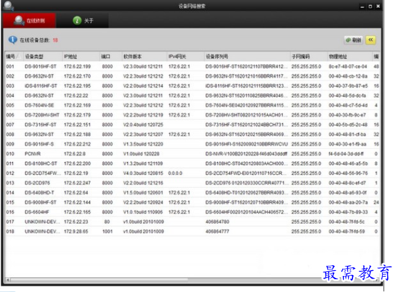This screenshot has height=292, width=397.
Task: Select IP address 172.6.22.170
Action: (77, 76)
